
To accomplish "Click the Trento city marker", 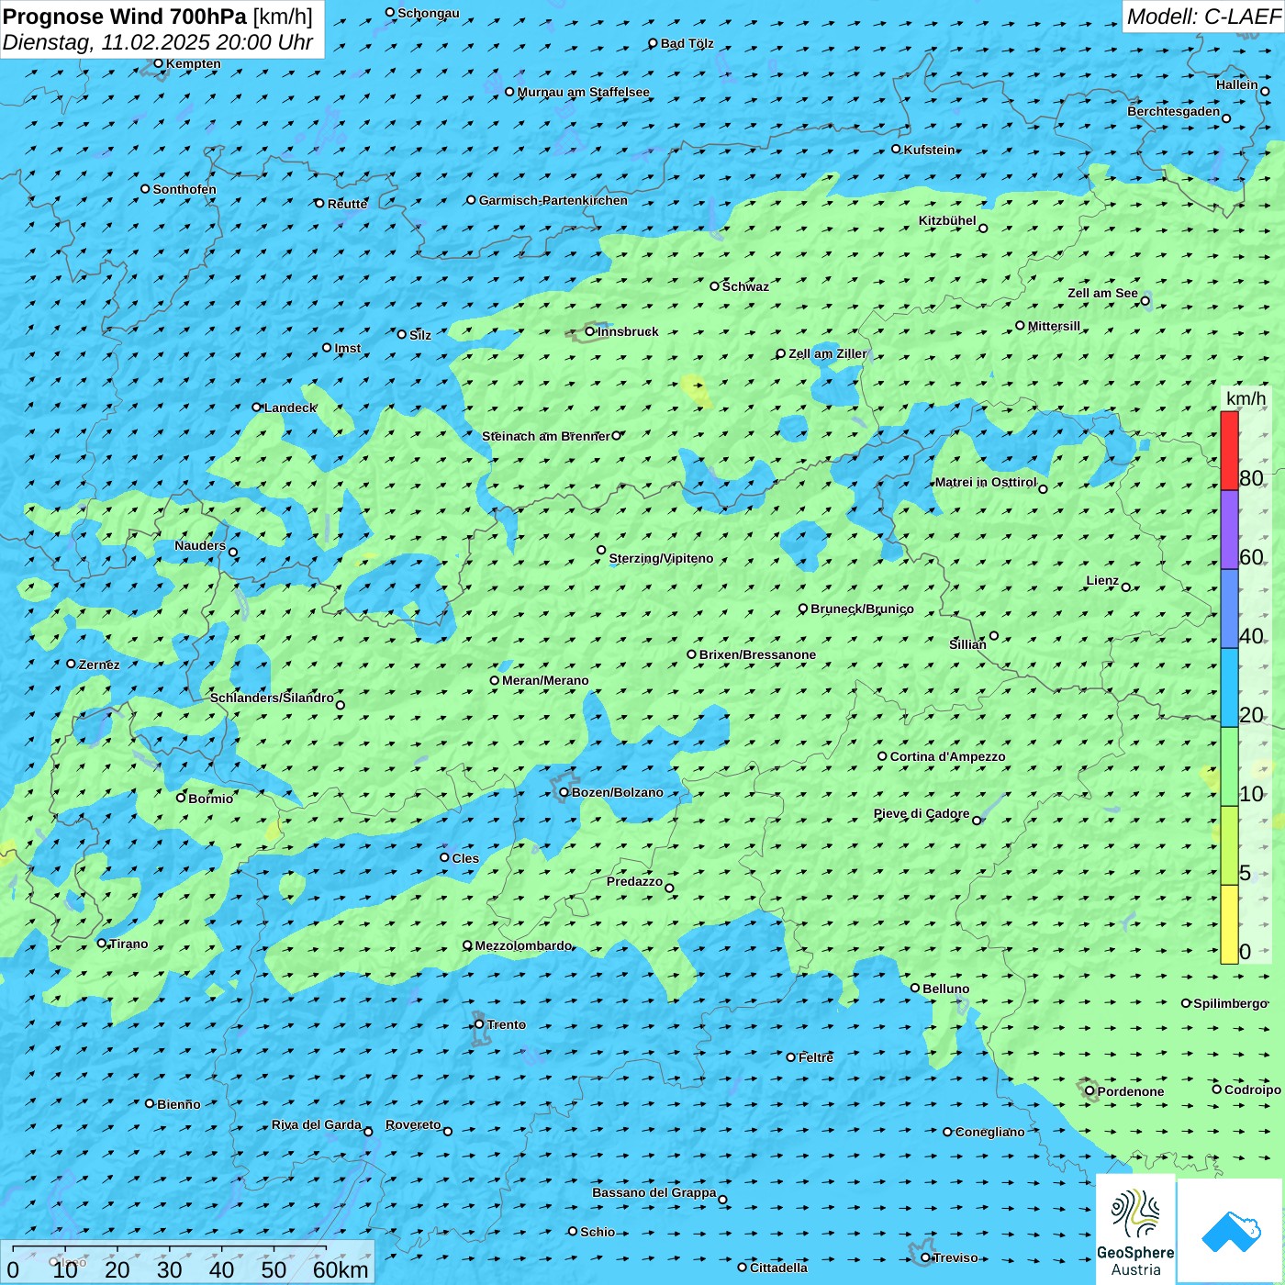I will [479, 1024].
